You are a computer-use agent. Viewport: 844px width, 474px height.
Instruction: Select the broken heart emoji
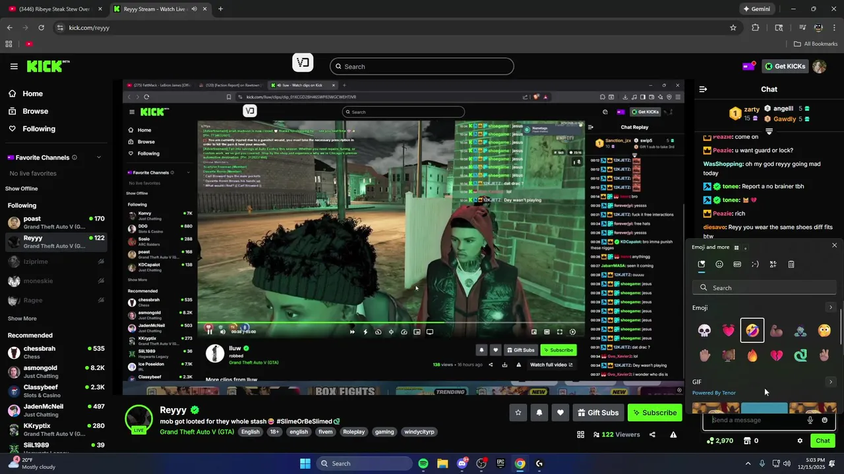click(776, 355)
